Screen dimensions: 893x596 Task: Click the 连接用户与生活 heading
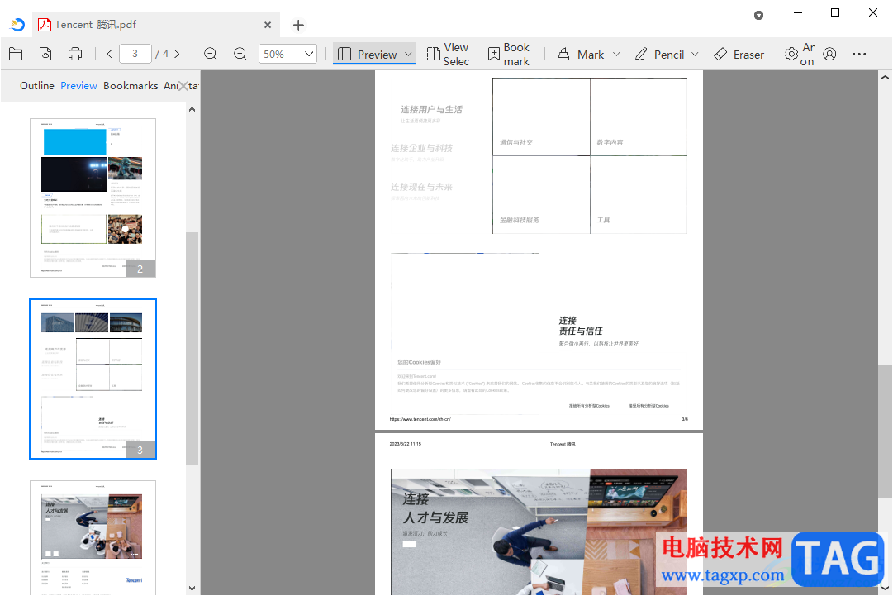tap(431, 109)
